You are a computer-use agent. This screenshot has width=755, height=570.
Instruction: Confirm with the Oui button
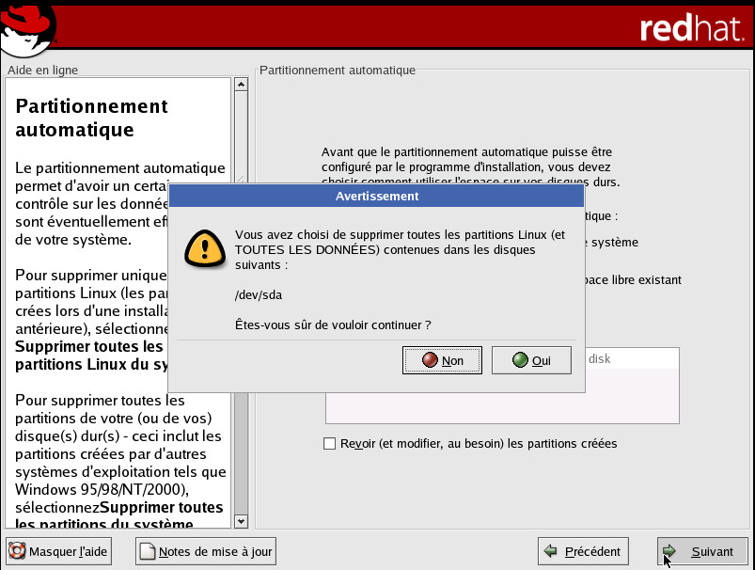pyautogui.click(x=531, y=360)
